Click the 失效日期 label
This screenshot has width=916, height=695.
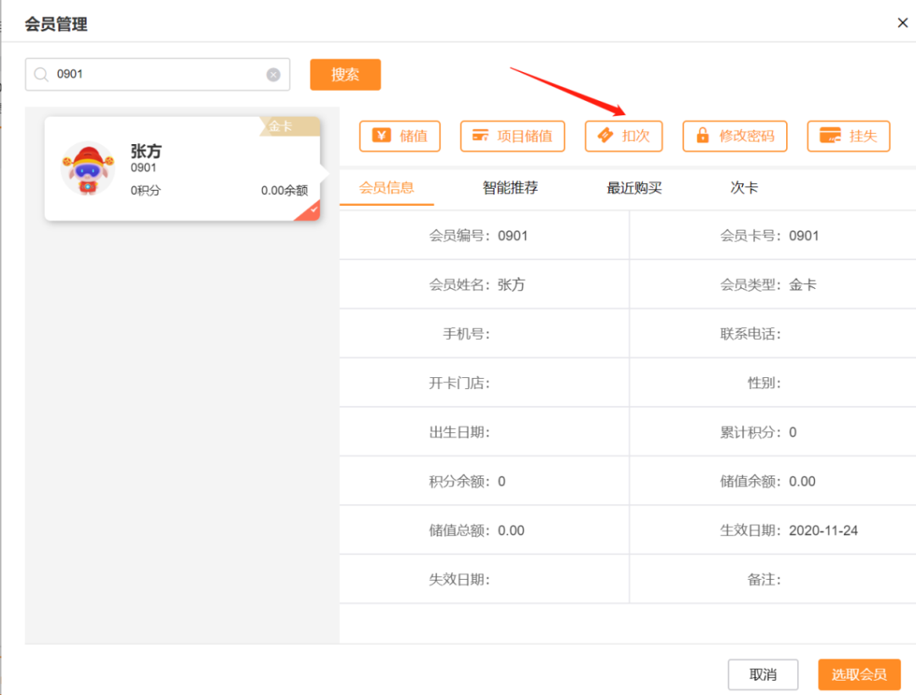click(459, 580)
